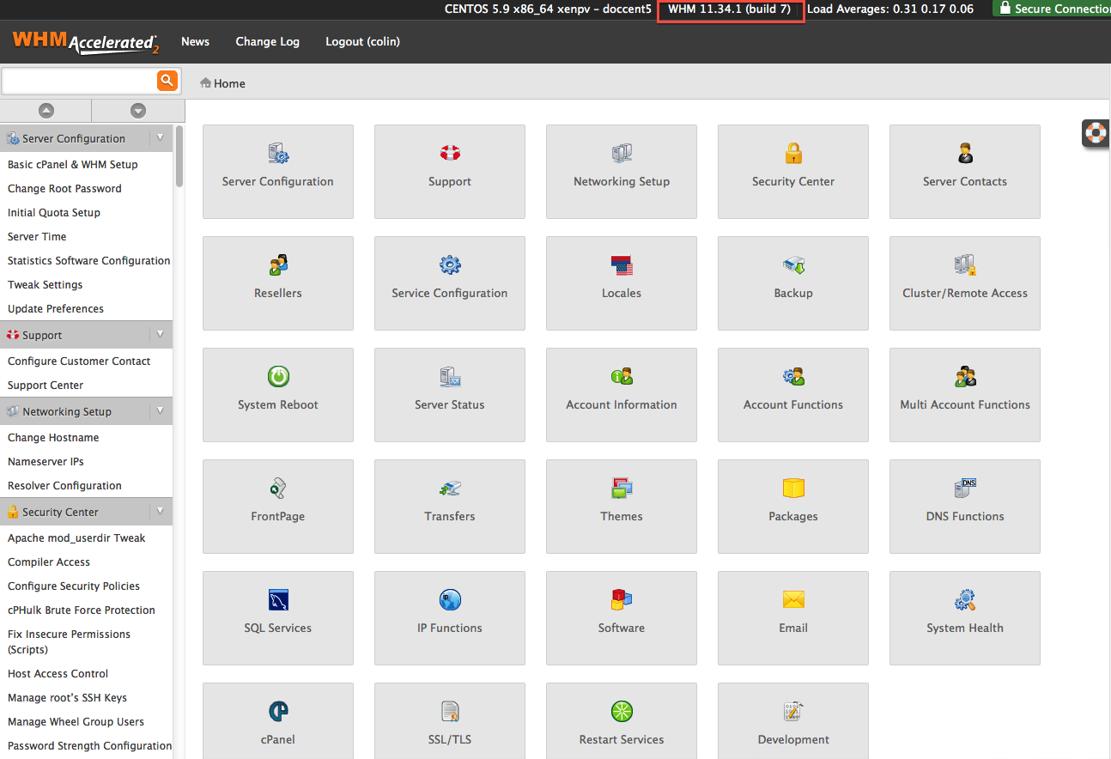The width and height of the screenshot is (1111, 759).
Task: Collapse the Support sidebar section
Action: point(160,335)
